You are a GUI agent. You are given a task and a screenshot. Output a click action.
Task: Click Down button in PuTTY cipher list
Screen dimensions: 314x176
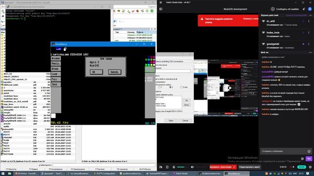tap(186, 105)
